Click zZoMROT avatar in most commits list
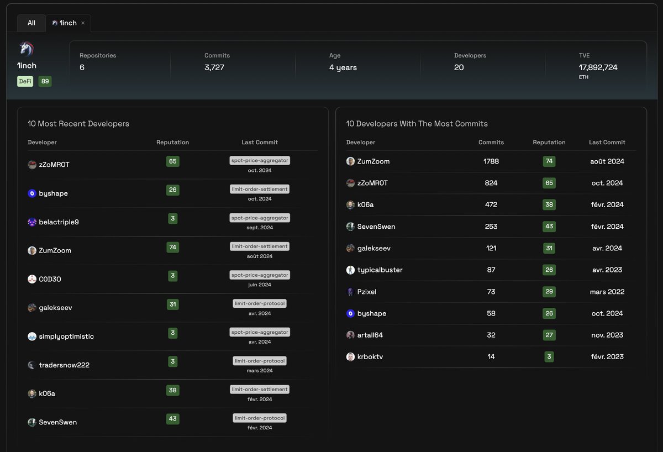 [x=350, y=183]
